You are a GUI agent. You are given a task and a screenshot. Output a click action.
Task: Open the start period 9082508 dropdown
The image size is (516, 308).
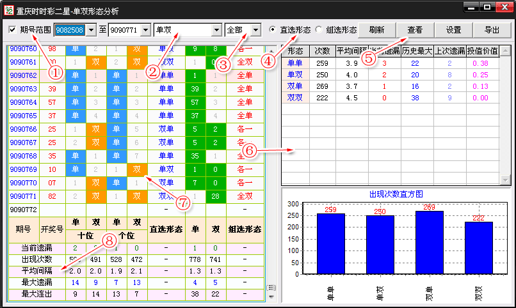point(90,30)
